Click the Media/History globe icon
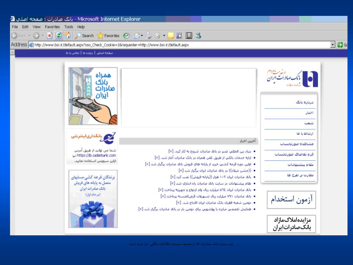This screenshot has width=353, height=265. click(126, 36)
